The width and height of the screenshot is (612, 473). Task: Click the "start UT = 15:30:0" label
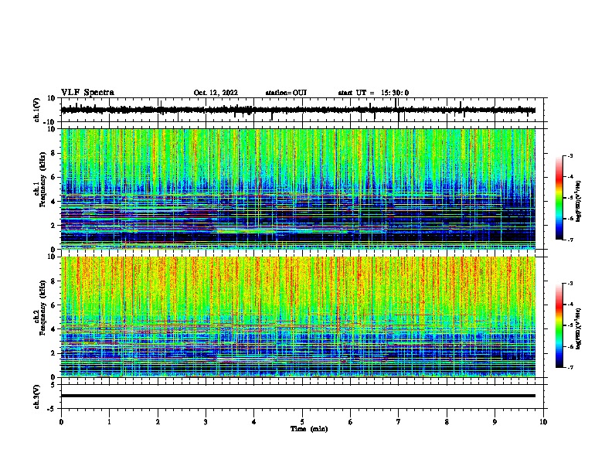click(373, 93)
